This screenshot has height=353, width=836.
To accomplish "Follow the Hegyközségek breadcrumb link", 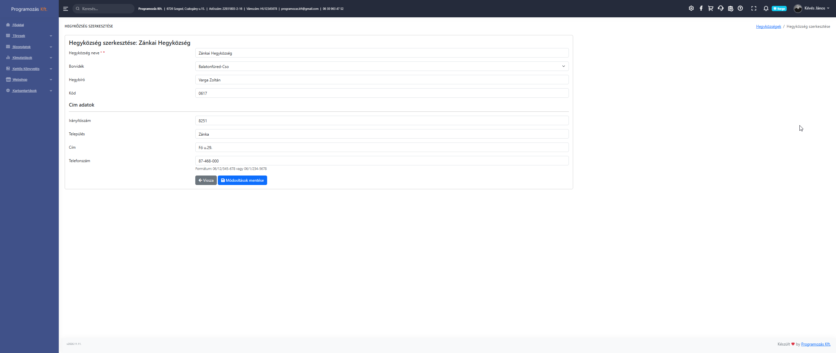I will [768, 26].
